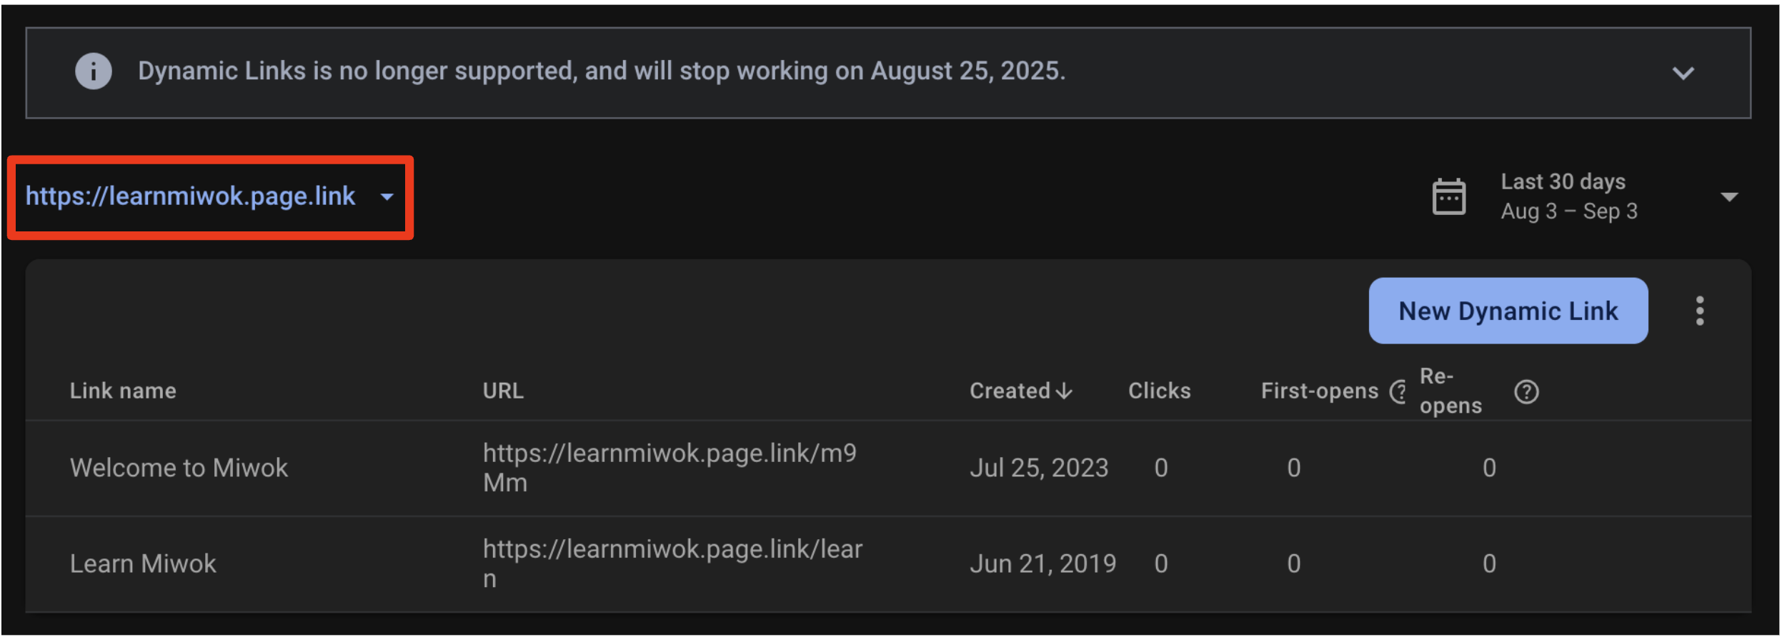Click the down arrow beside learnmiwok.page.link
The image size is (1782, 637).
pos(387,197)
